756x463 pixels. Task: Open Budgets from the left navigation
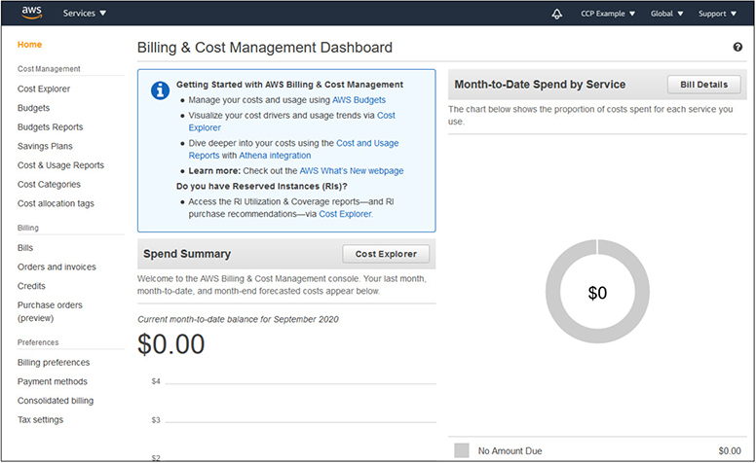click(34, 108)
